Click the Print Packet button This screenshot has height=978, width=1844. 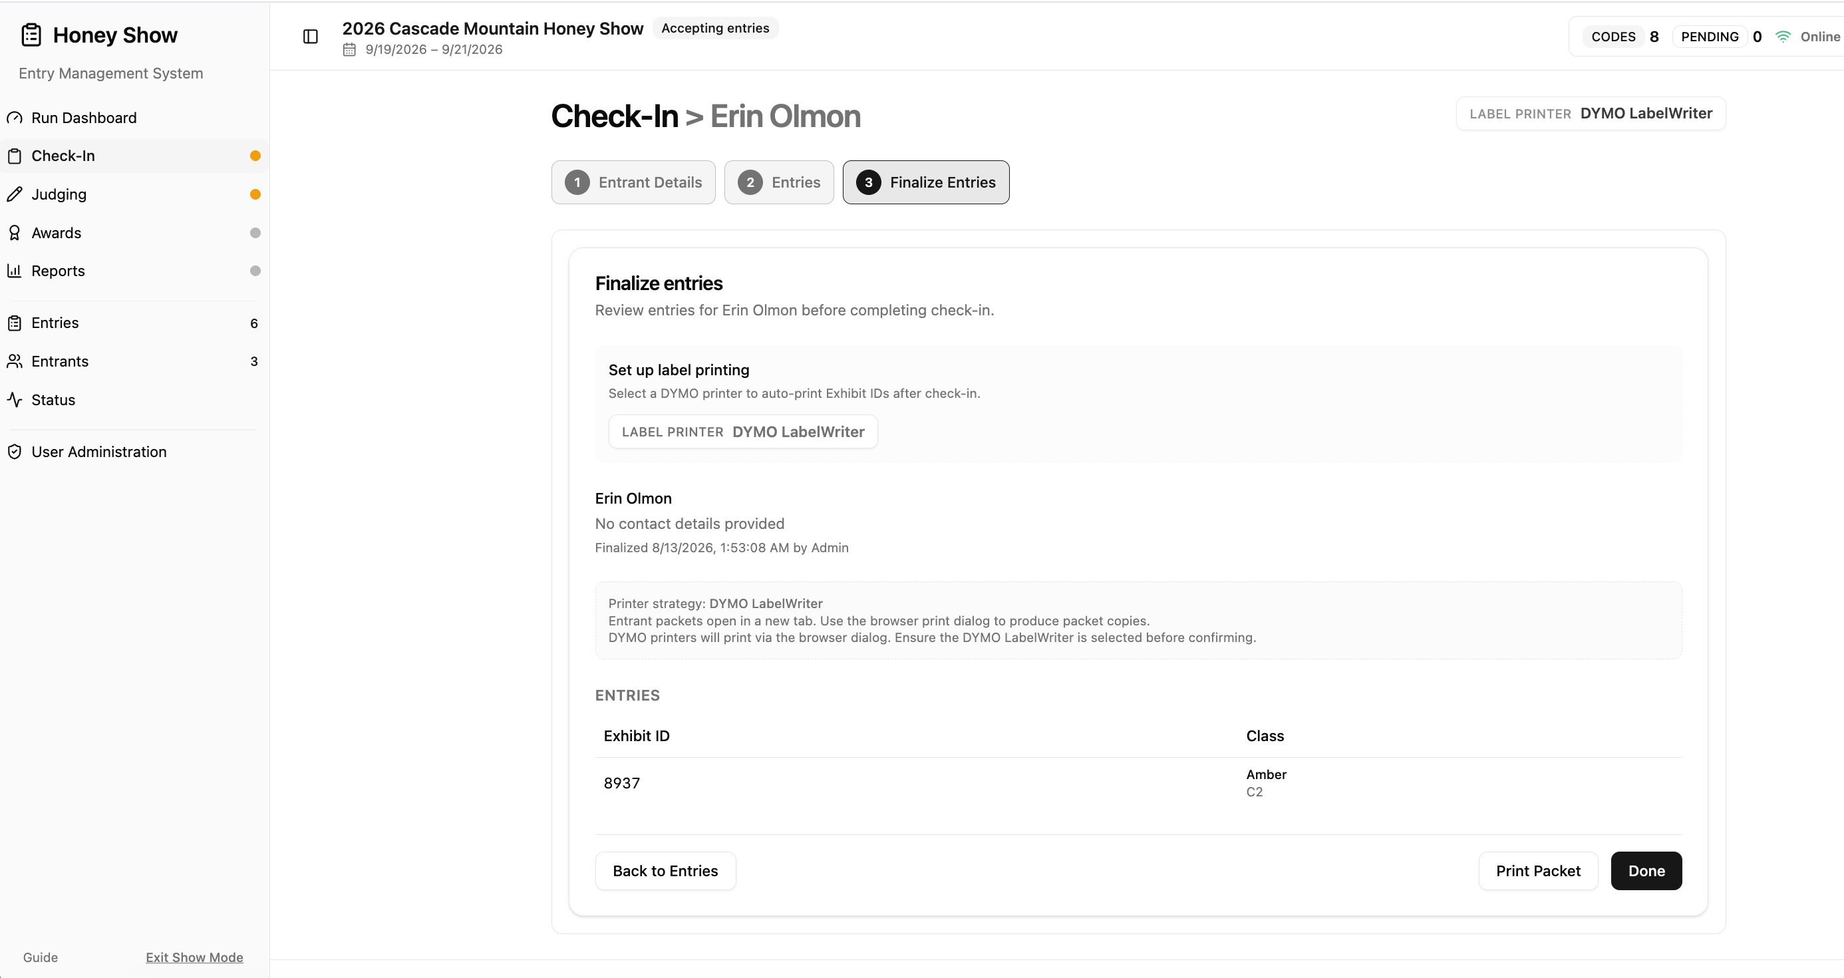[x=1537, y=871]
